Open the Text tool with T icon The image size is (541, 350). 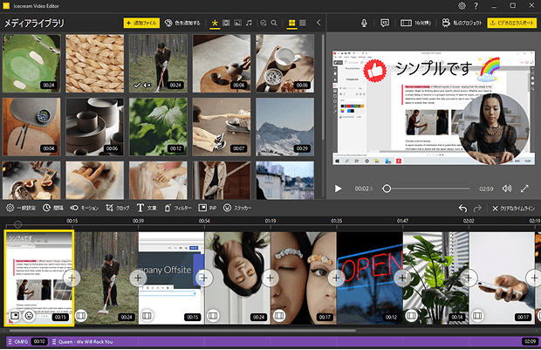147,208
